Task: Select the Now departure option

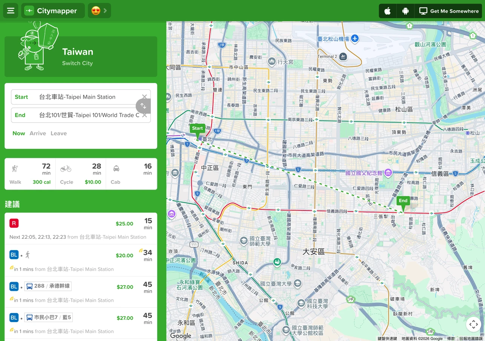Action: coord(18,134)
